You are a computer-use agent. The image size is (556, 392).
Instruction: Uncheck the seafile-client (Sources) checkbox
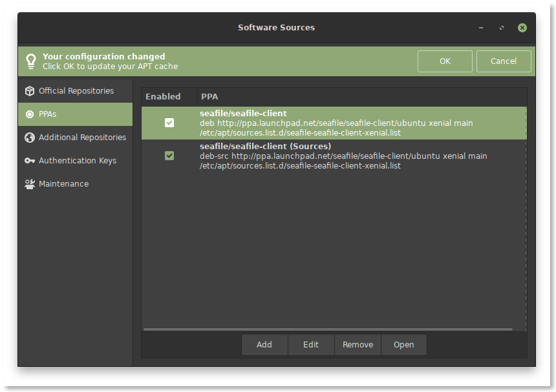169,156
